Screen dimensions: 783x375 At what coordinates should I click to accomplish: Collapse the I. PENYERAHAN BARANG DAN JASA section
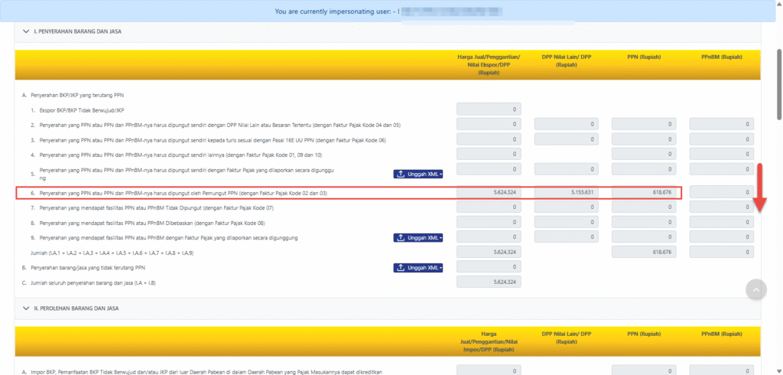[27, 31]
